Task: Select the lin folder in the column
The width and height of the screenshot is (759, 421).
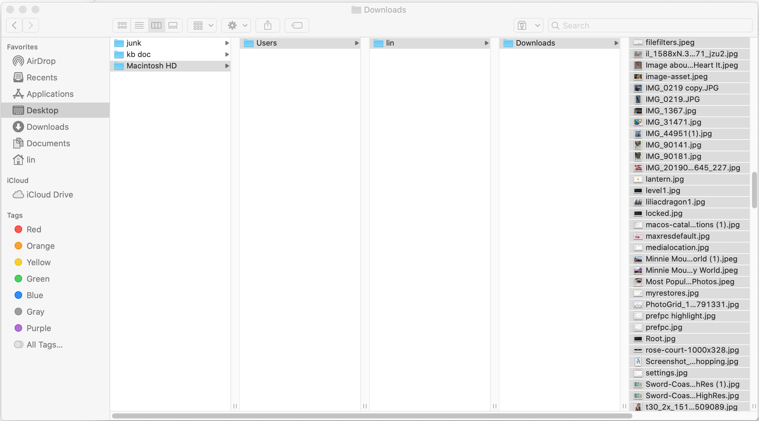Action: pyautogui.click(x=430, y=43)
